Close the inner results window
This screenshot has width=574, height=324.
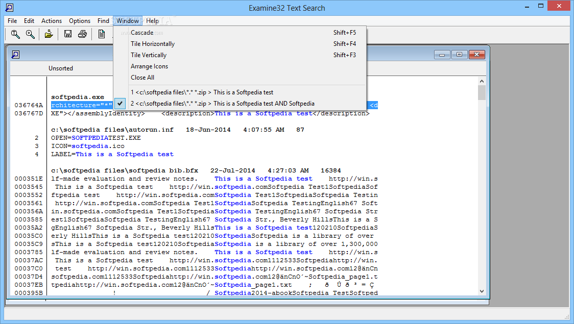476,55
